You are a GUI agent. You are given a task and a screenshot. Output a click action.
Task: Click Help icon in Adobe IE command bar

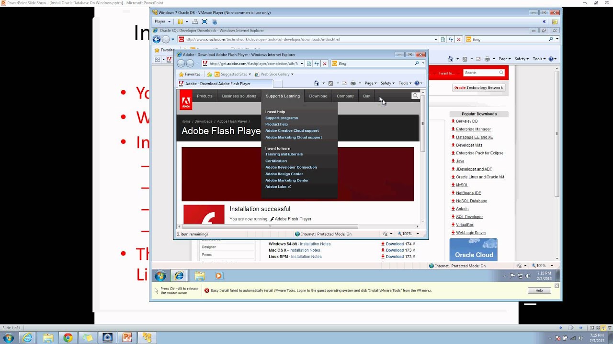pyautogui.click(x=417, y=83)
